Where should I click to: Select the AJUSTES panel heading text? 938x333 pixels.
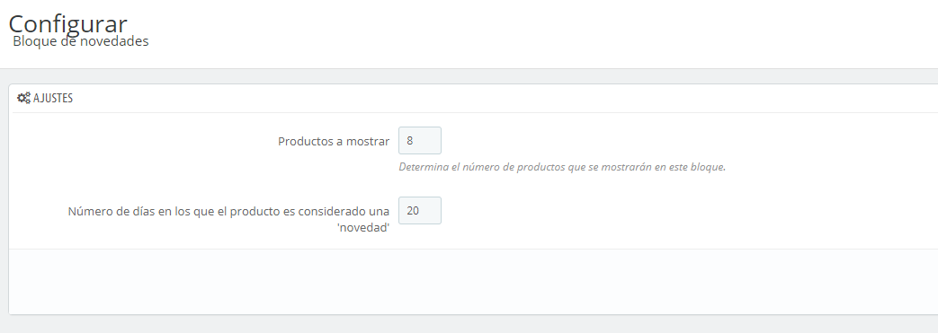point(53,99)
